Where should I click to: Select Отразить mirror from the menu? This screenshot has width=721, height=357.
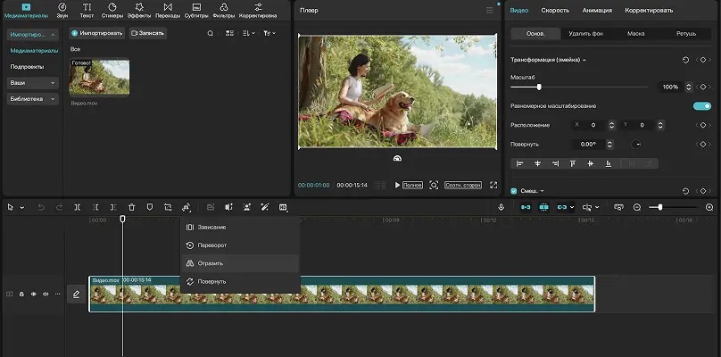click(x=240, y=263)
